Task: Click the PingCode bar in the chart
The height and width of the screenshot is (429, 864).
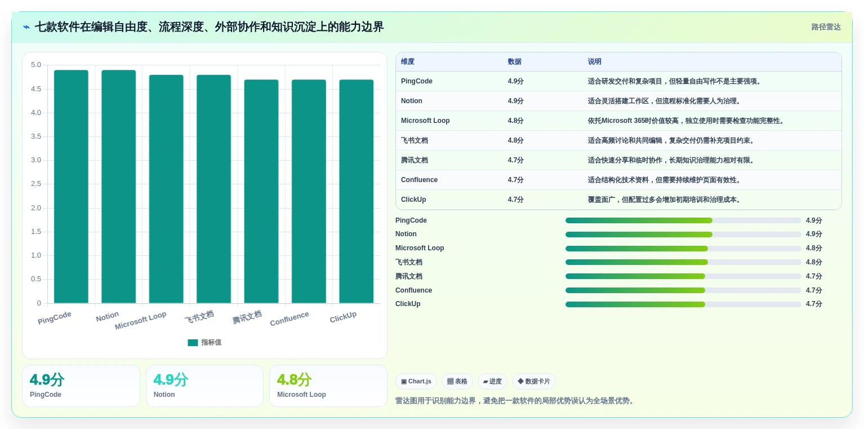Action: [x=71, y=187]
